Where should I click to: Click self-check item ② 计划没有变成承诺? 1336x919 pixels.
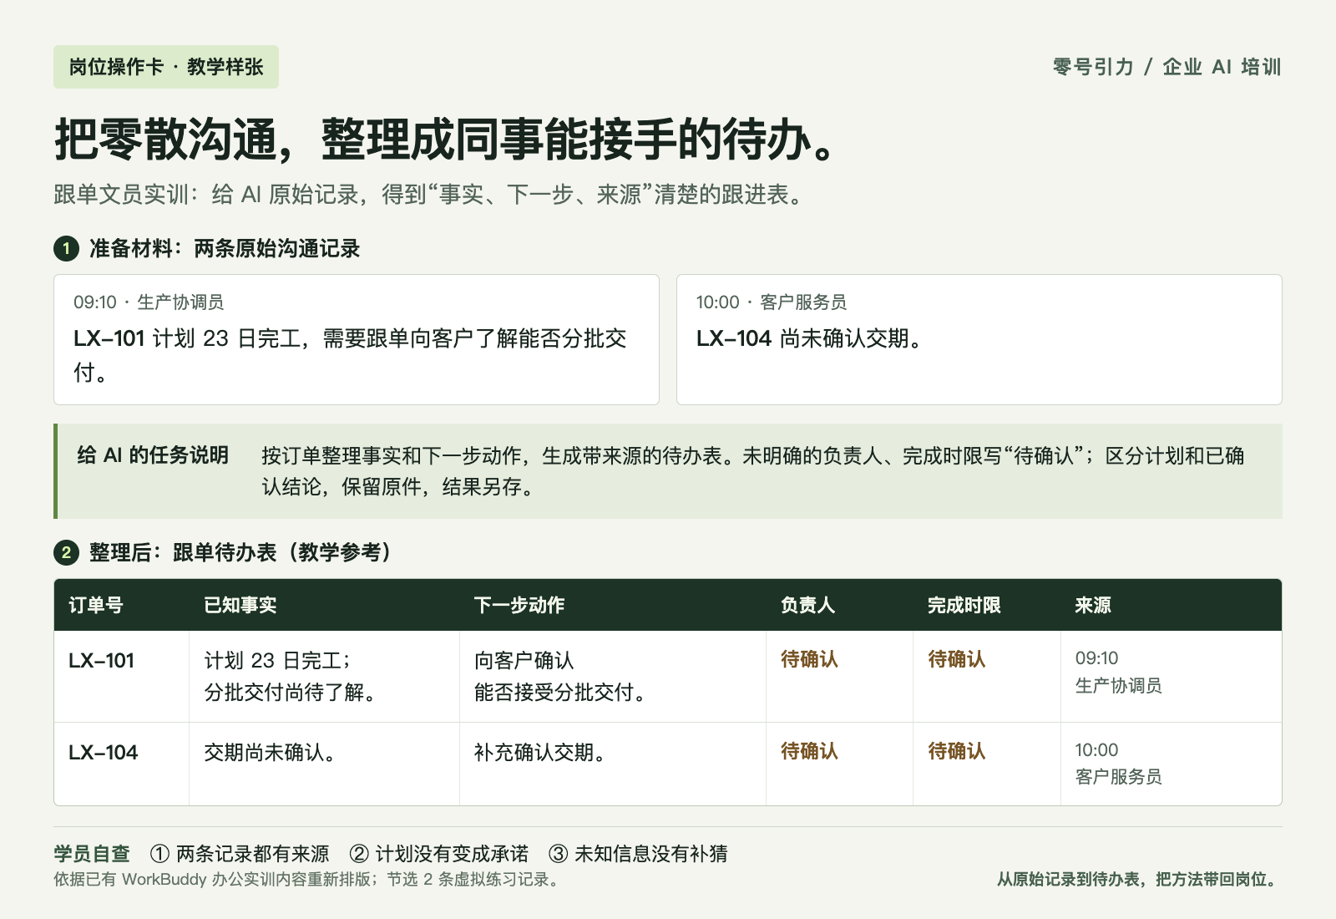click(x=439, y=854)
